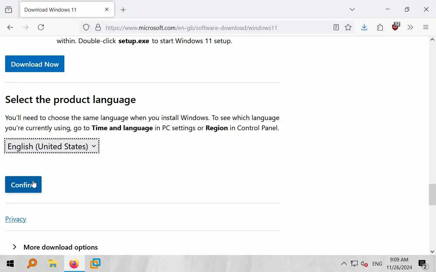436x272 pixels.
Task: Select the Download Windows 11 tab
Action: tap(67, 10)
